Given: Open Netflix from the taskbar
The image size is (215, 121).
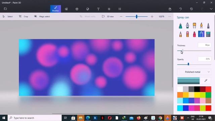Looking at the screenshot, I should point(102,118).
